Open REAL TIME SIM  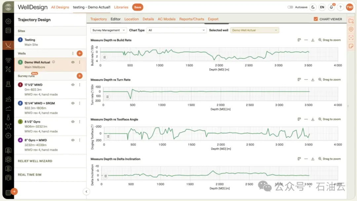(x=30, y=175)
